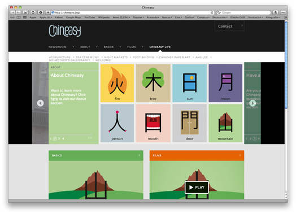Screen dimensions: 296x214
Task: Open the Top Sites grid icon
Action: 25,18
